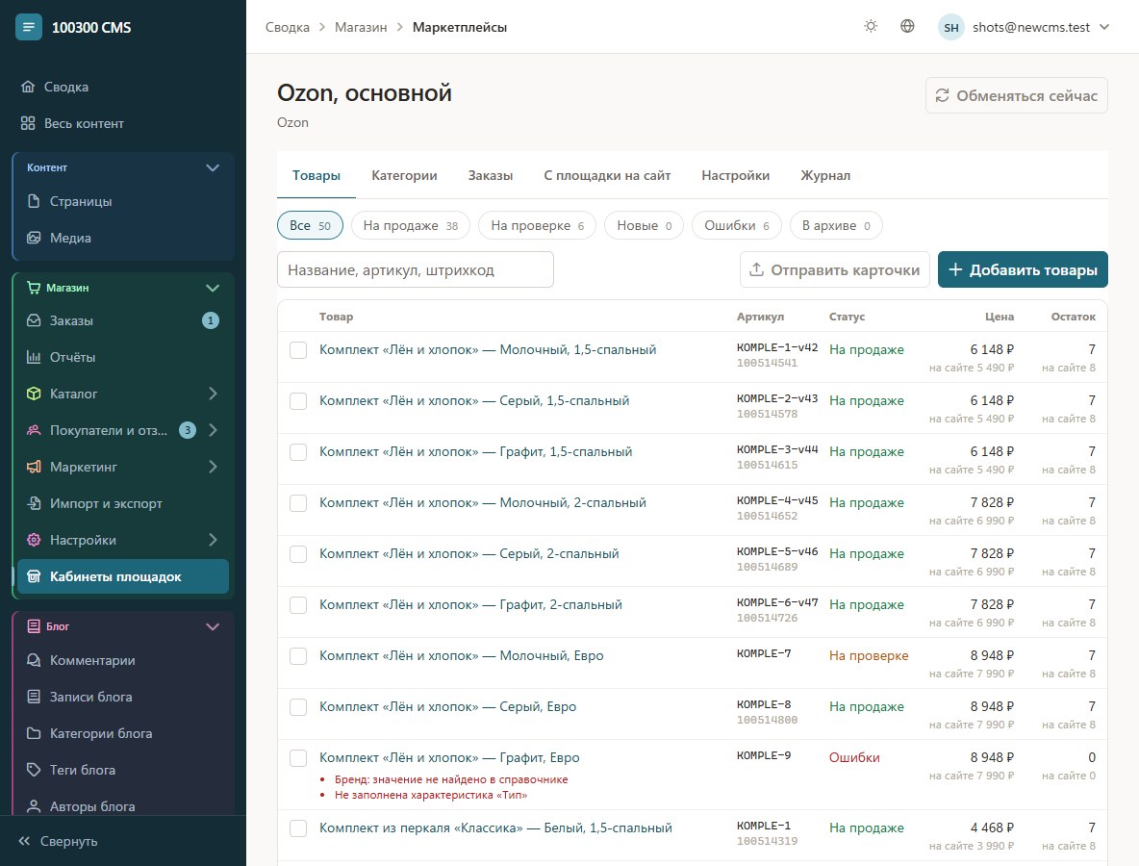The image size is (1139, 866).
Task: Click the Комментарии chat icon
Action: point(34,660)
